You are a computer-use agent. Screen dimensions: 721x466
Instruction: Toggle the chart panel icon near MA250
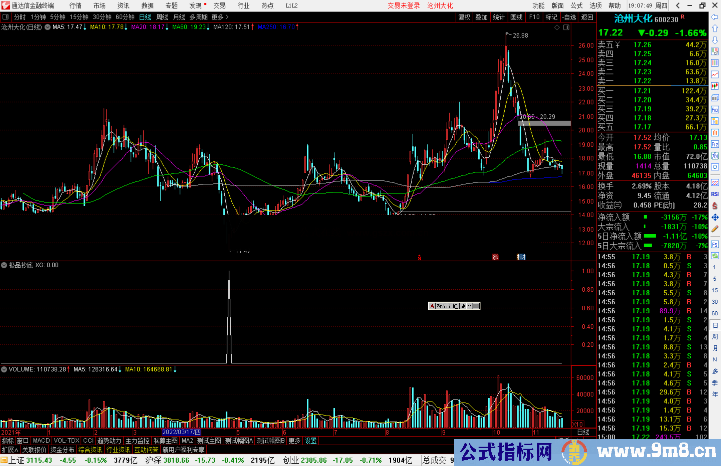[566, 27]
